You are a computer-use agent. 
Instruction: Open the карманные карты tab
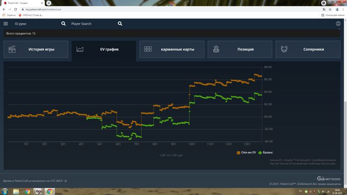click(x=172, y=49)
